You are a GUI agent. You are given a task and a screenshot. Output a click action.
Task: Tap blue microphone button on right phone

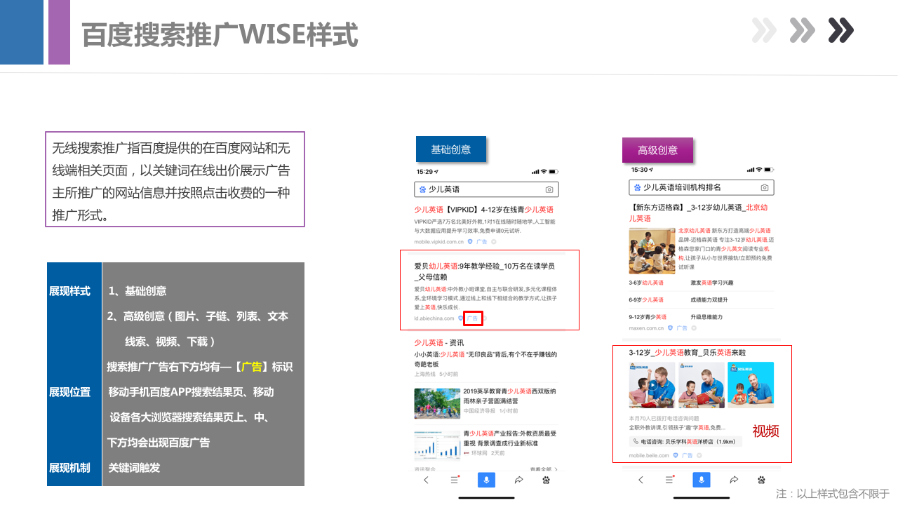pyautogui.click(x=701, y=480)
